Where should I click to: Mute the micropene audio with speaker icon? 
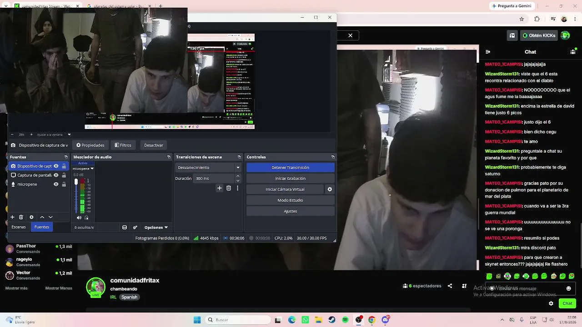click(79, 218)
